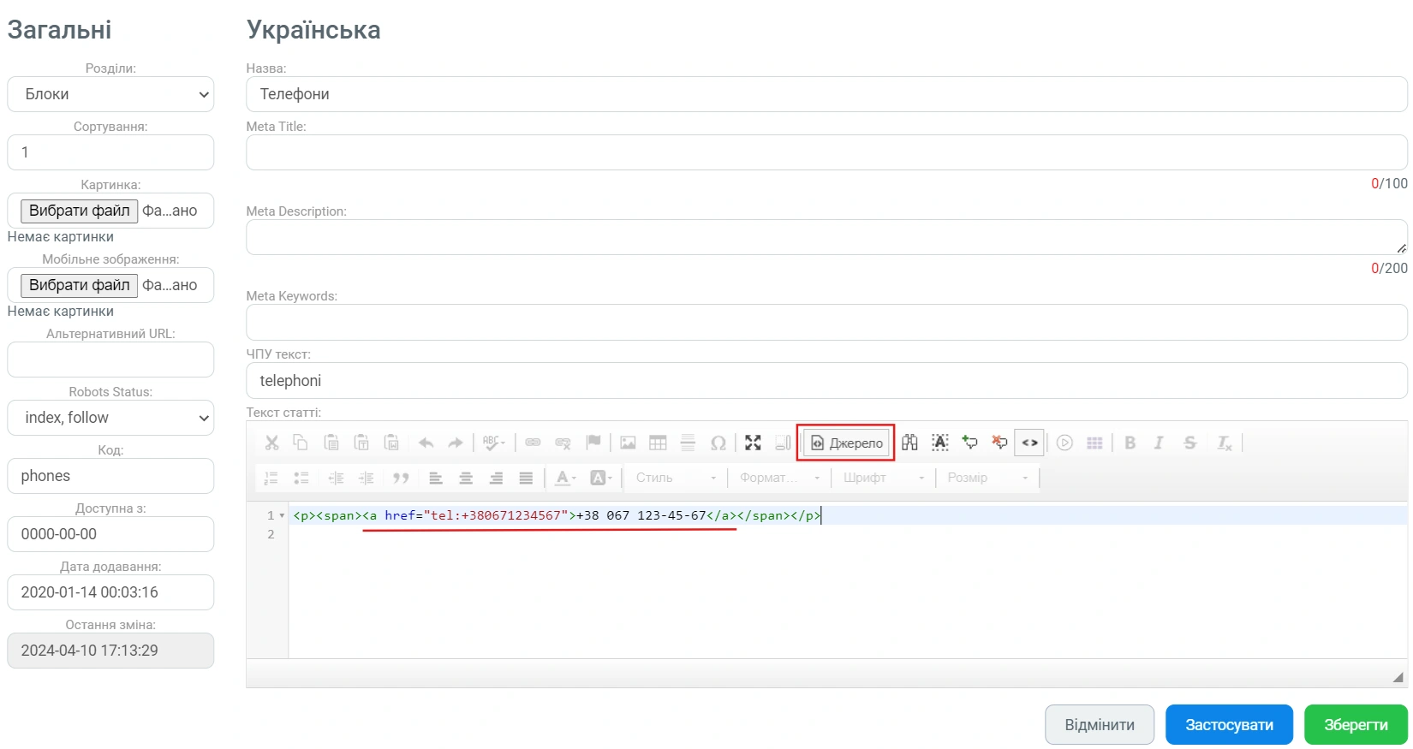
Task: Click the remove comment icon with red cross
Action: pos(999,443)
